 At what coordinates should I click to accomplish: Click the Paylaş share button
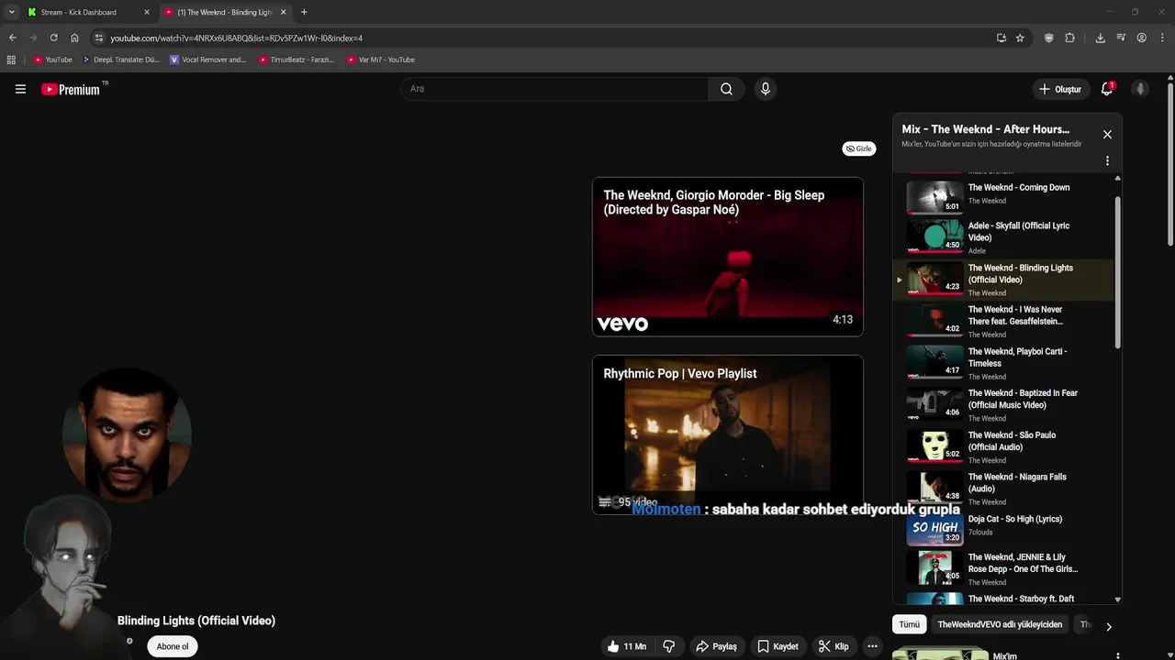click(716, 646)
